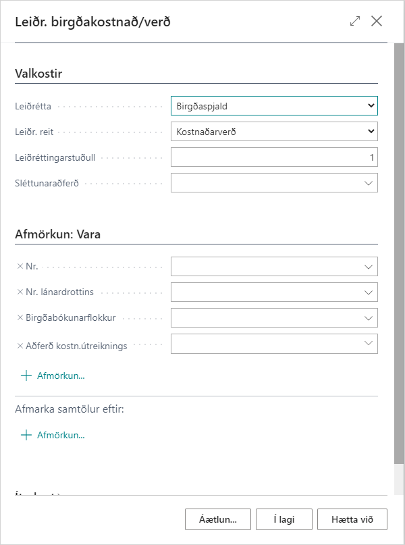The height and width of the screenshot is (545, 405).
Task: Click the Áætlun... button
Action: click(217, 519)
